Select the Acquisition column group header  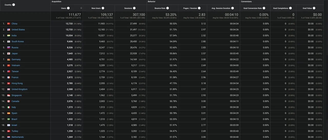point(56,2)
